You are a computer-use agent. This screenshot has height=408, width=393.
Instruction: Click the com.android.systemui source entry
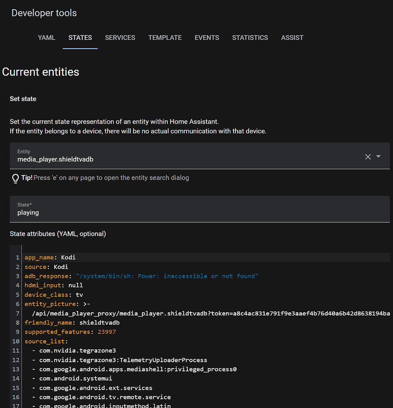pyautogui.click(x=75, y=378)
